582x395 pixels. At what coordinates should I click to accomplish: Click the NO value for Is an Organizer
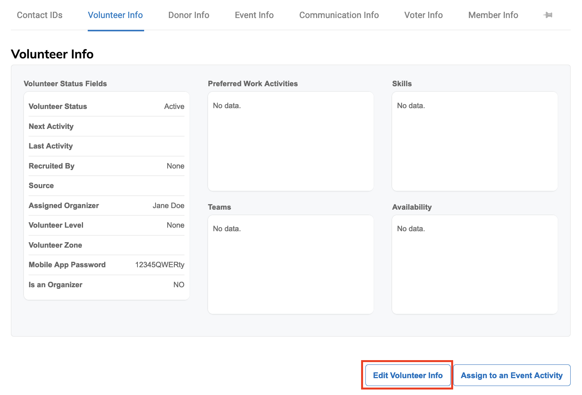(179, 285)
